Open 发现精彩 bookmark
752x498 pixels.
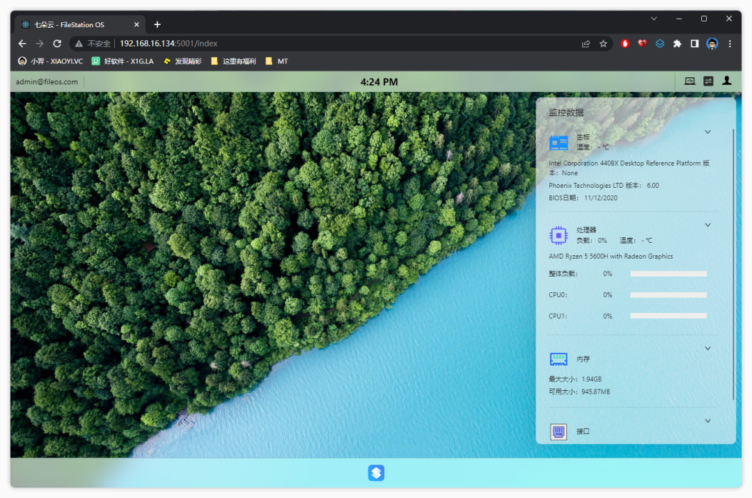click(182, 61)
